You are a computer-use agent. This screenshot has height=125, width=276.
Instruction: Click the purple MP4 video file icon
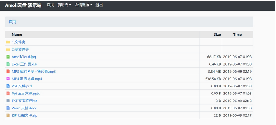[8, 79]
